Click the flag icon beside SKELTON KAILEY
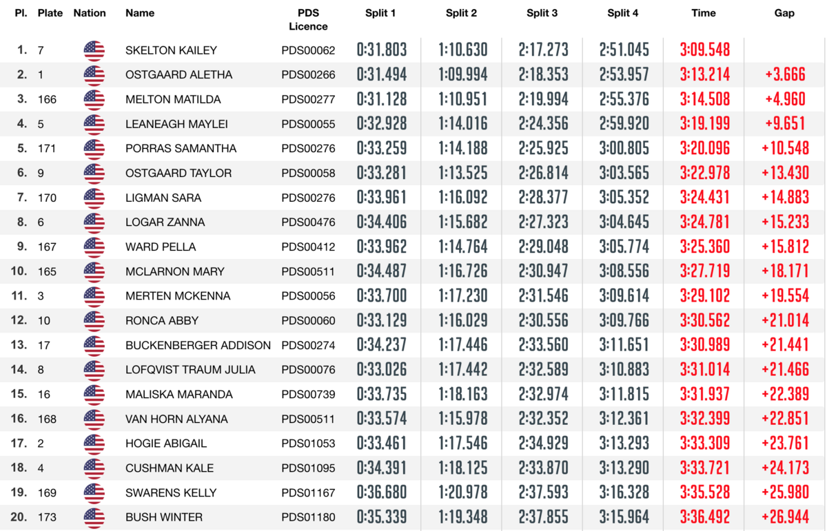827x531 pixels. (x=94, y=50)
